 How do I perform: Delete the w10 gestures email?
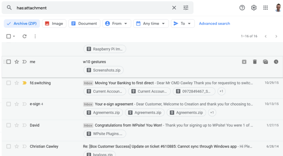[x=255, y=62]
